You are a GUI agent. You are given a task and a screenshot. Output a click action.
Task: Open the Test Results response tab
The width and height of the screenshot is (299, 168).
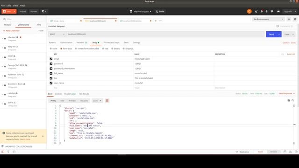(x=84, y=94)
